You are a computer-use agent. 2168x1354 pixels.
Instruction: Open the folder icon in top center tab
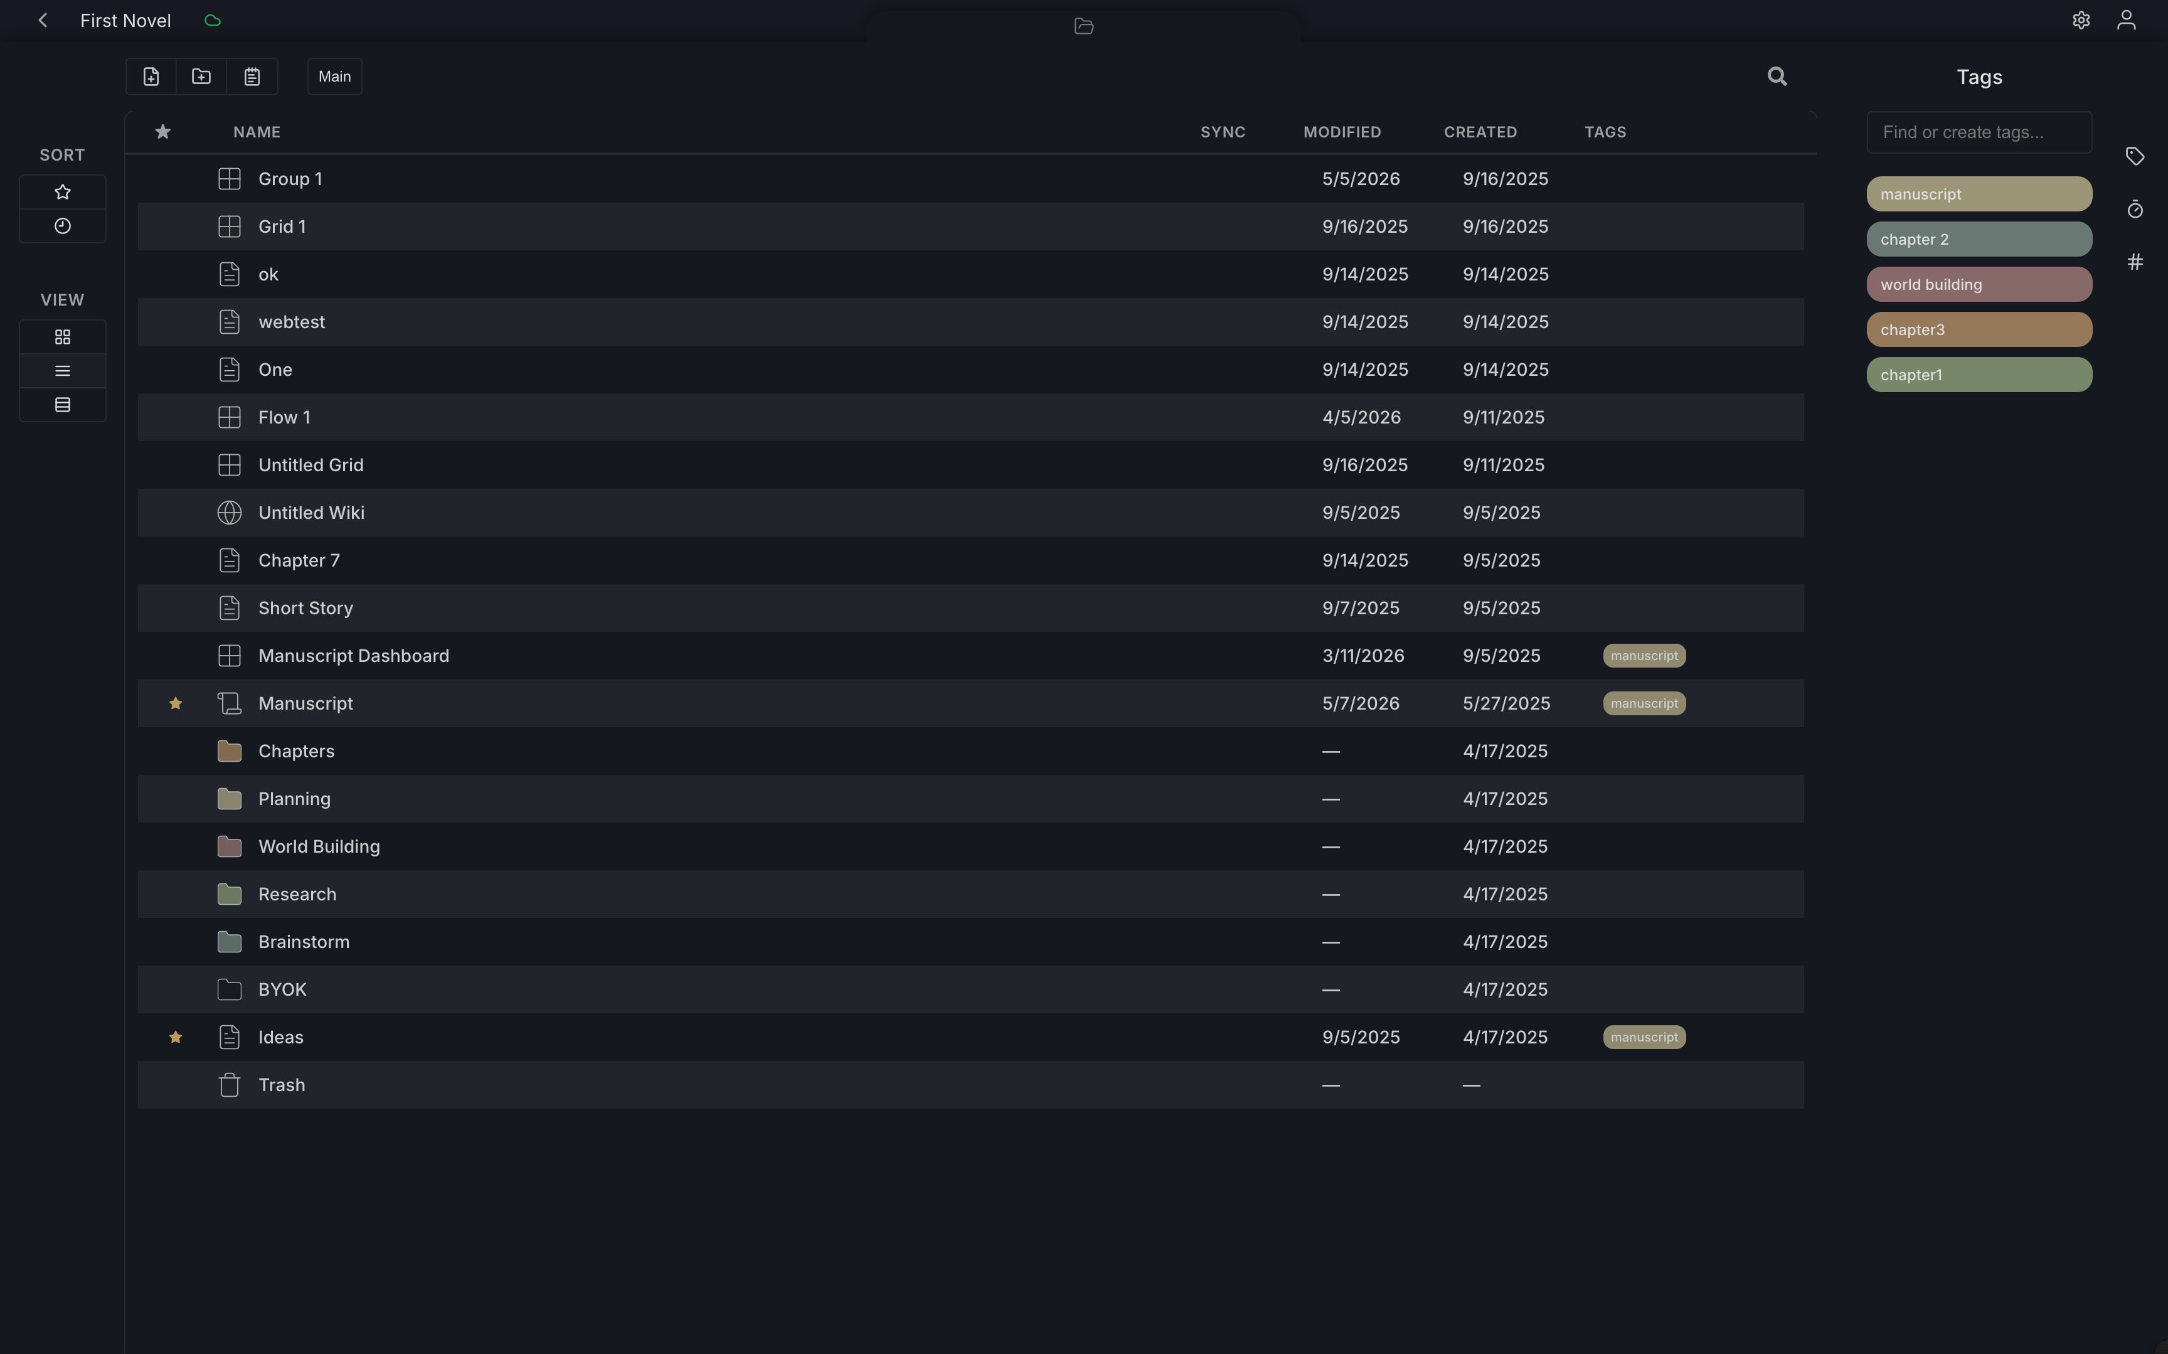[x=1083, y=26]
